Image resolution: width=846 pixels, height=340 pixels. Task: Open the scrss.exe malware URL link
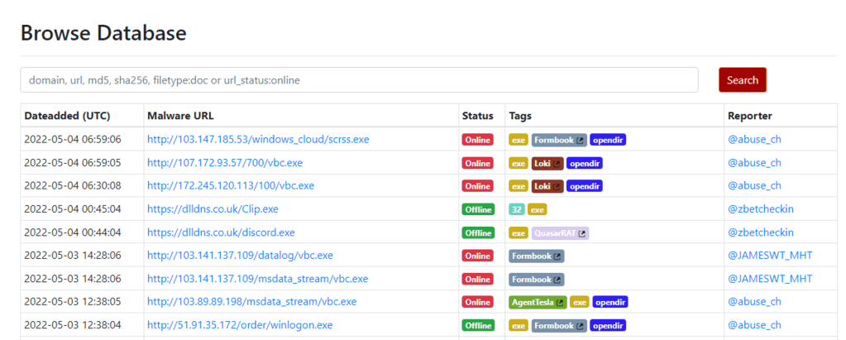click(x=258, y=140)
